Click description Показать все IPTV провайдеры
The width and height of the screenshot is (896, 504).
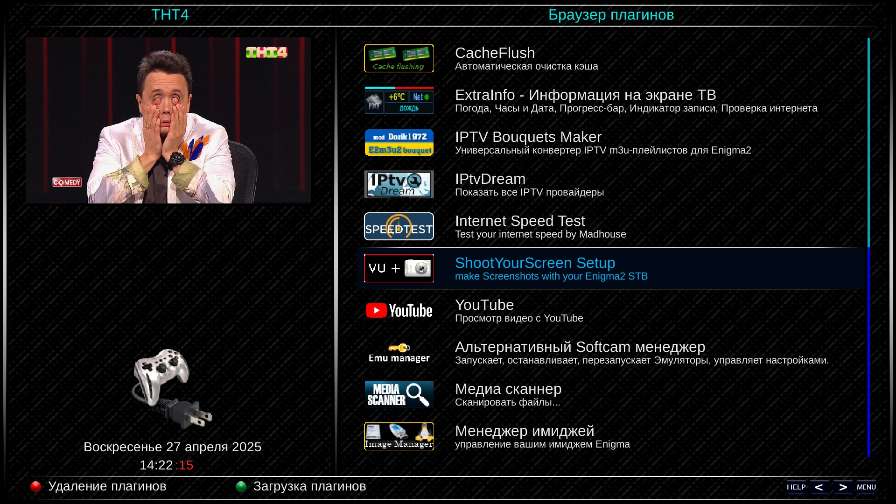point(529,192)
